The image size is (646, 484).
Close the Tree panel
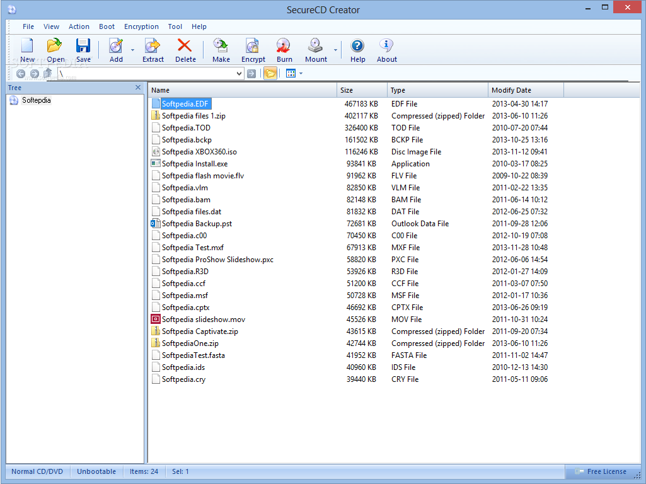coord(138,88)
